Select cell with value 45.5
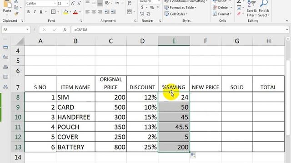The height and width of the screenshot is (163, 291). 174,127
